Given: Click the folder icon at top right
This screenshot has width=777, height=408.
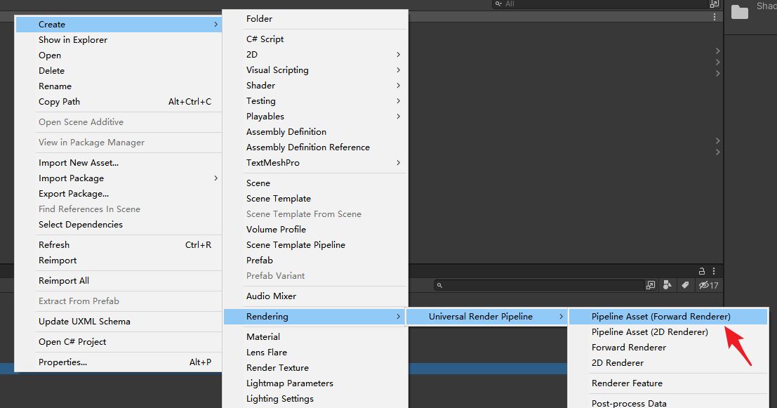Looking at the screenshot, I should click(739, 12).
